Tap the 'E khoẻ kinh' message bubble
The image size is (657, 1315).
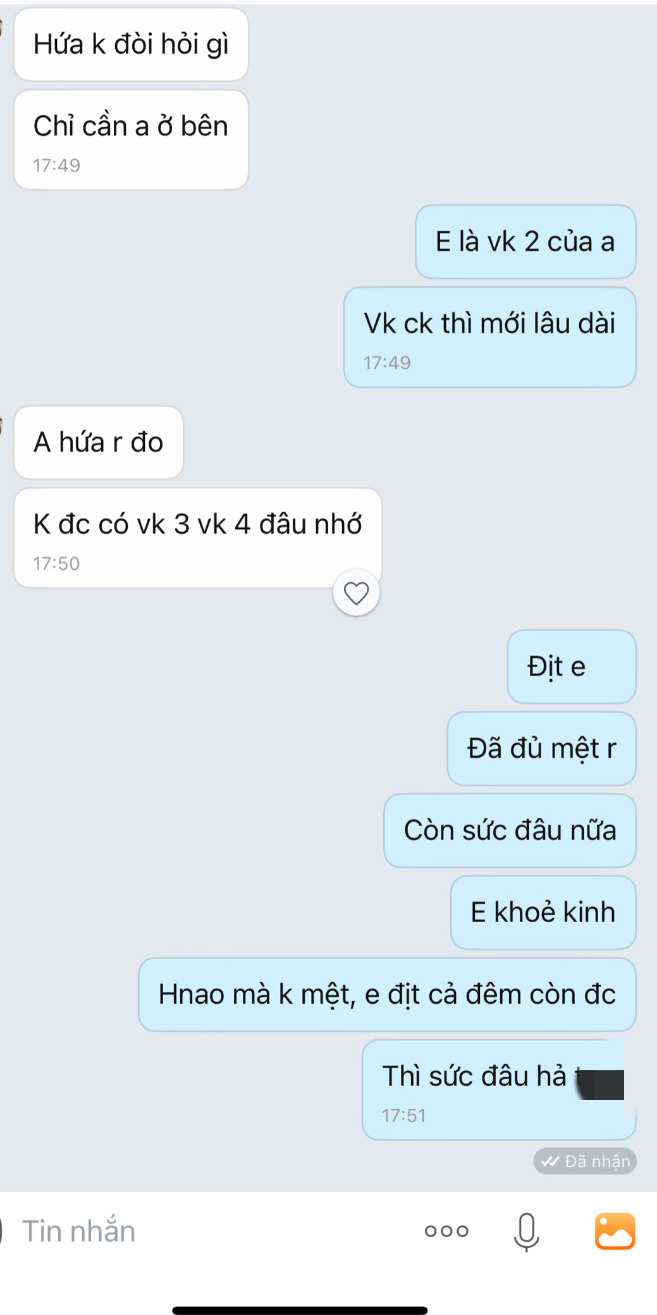[543, 912]
